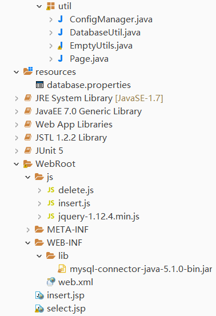Click the resources source folder icon
This screenshot has height=316, width=216.
tap(28, 71)
